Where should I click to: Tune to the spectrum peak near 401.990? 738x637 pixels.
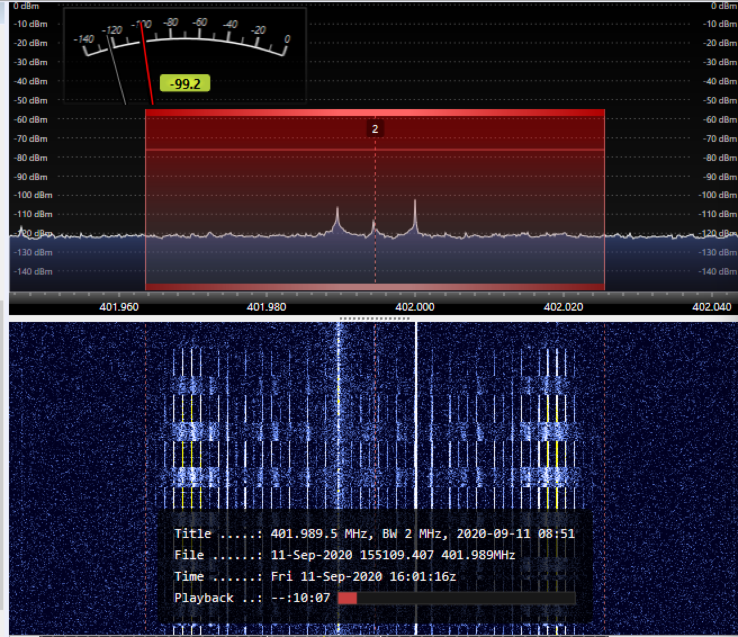337,211
